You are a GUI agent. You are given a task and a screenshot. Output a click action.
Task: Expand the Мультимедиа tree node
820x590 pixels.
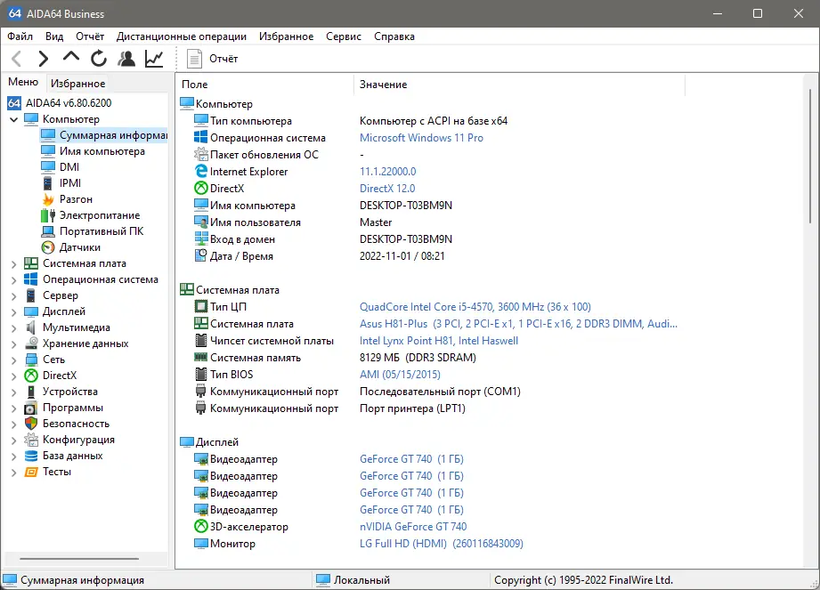pyautogui.click(x=14, y=328)
